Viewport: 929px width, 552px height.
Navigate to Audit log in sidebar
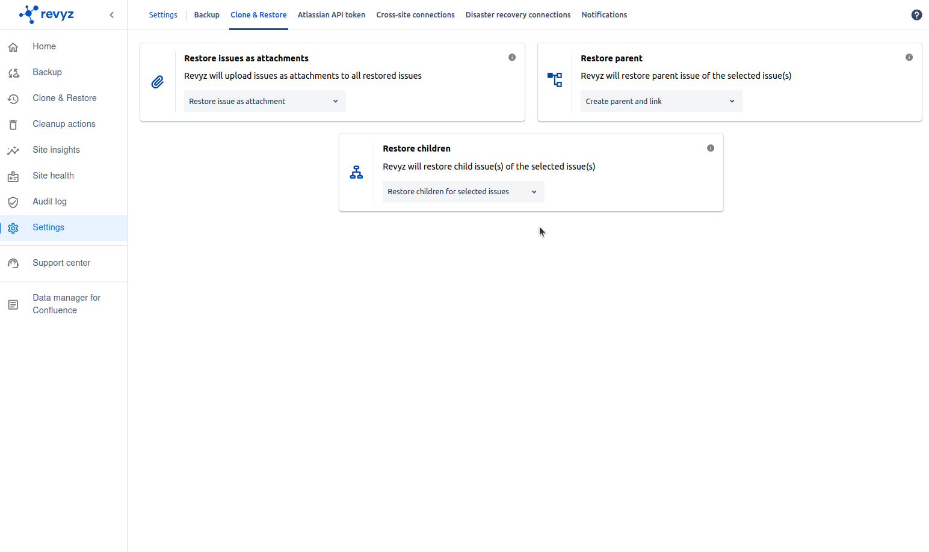49,201
